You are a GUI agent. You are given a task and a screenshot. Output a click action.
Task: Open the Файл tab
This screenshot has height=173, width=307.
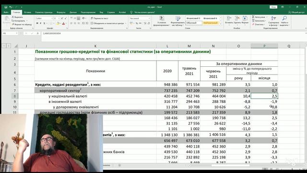pos(6,12)
